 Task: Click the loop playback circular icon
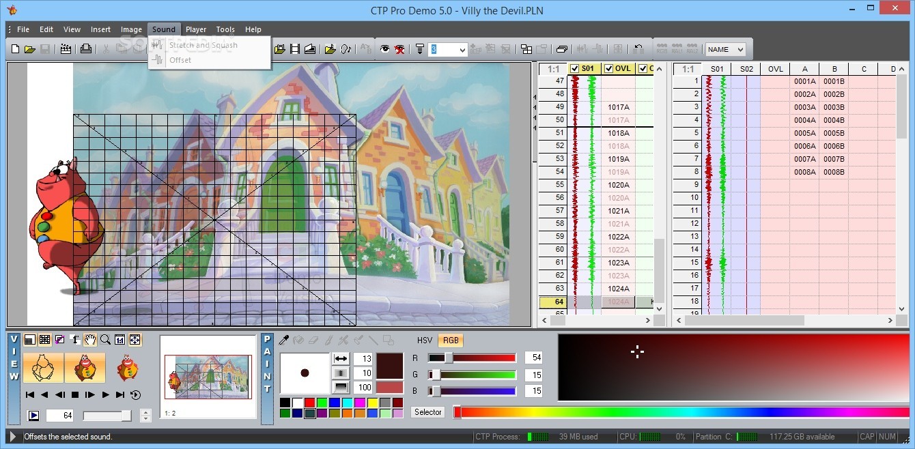click(135, 394)
